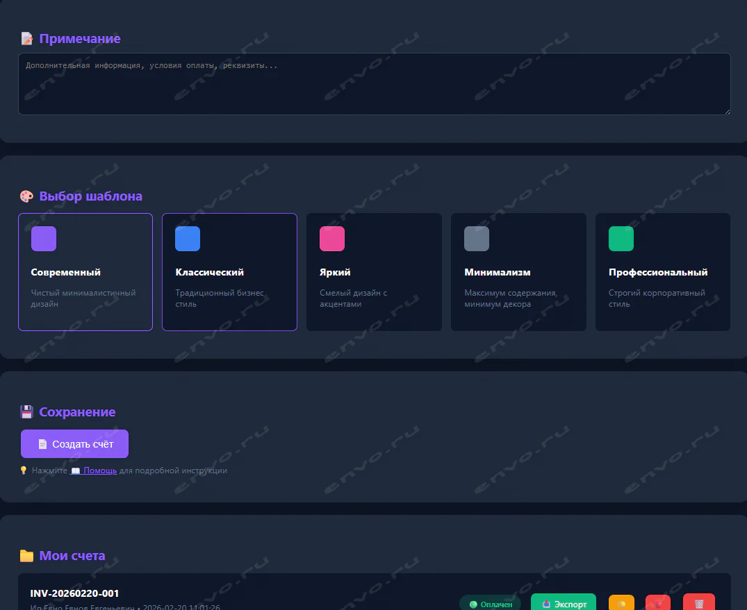Click the purple swatch on Современный template

[44, 239]
